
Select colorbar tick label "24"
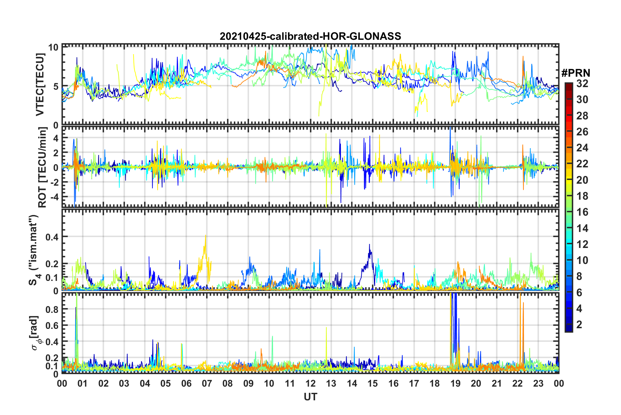point(582,148)
